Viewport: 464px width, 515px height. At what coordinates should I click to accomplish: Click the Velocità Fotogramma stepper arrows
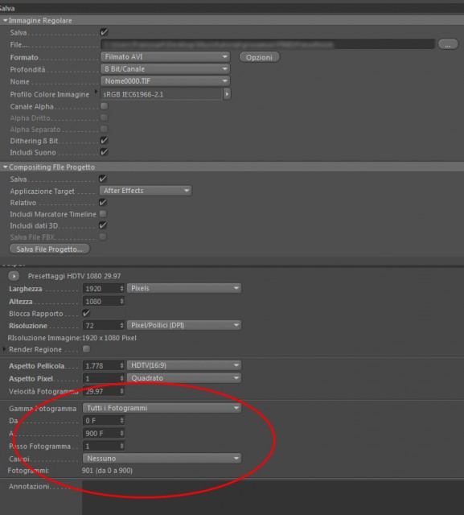click(121, 391)
